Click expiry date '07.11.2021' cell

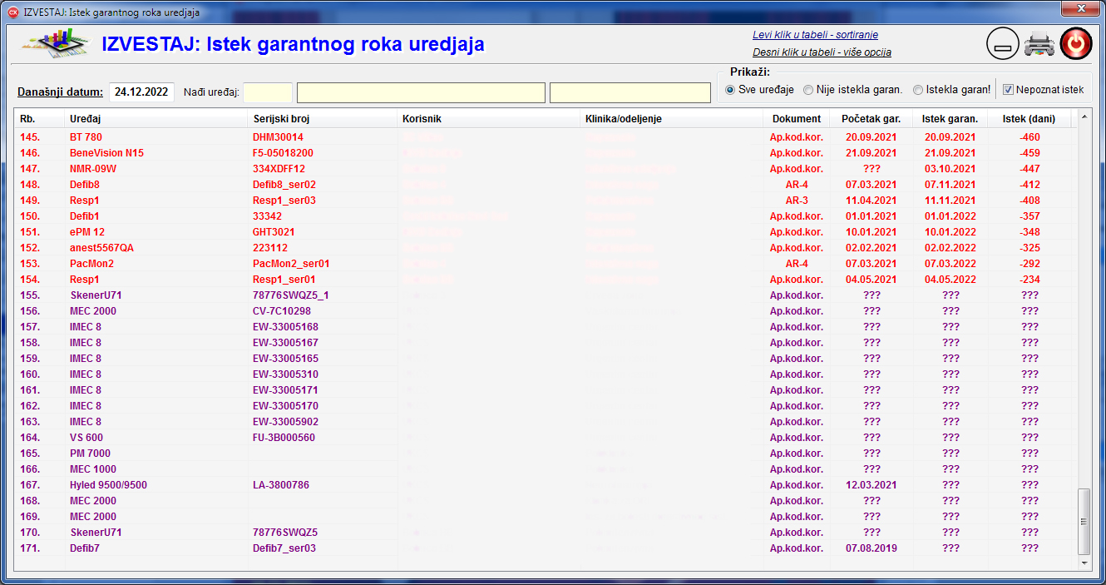pos(950,185)
